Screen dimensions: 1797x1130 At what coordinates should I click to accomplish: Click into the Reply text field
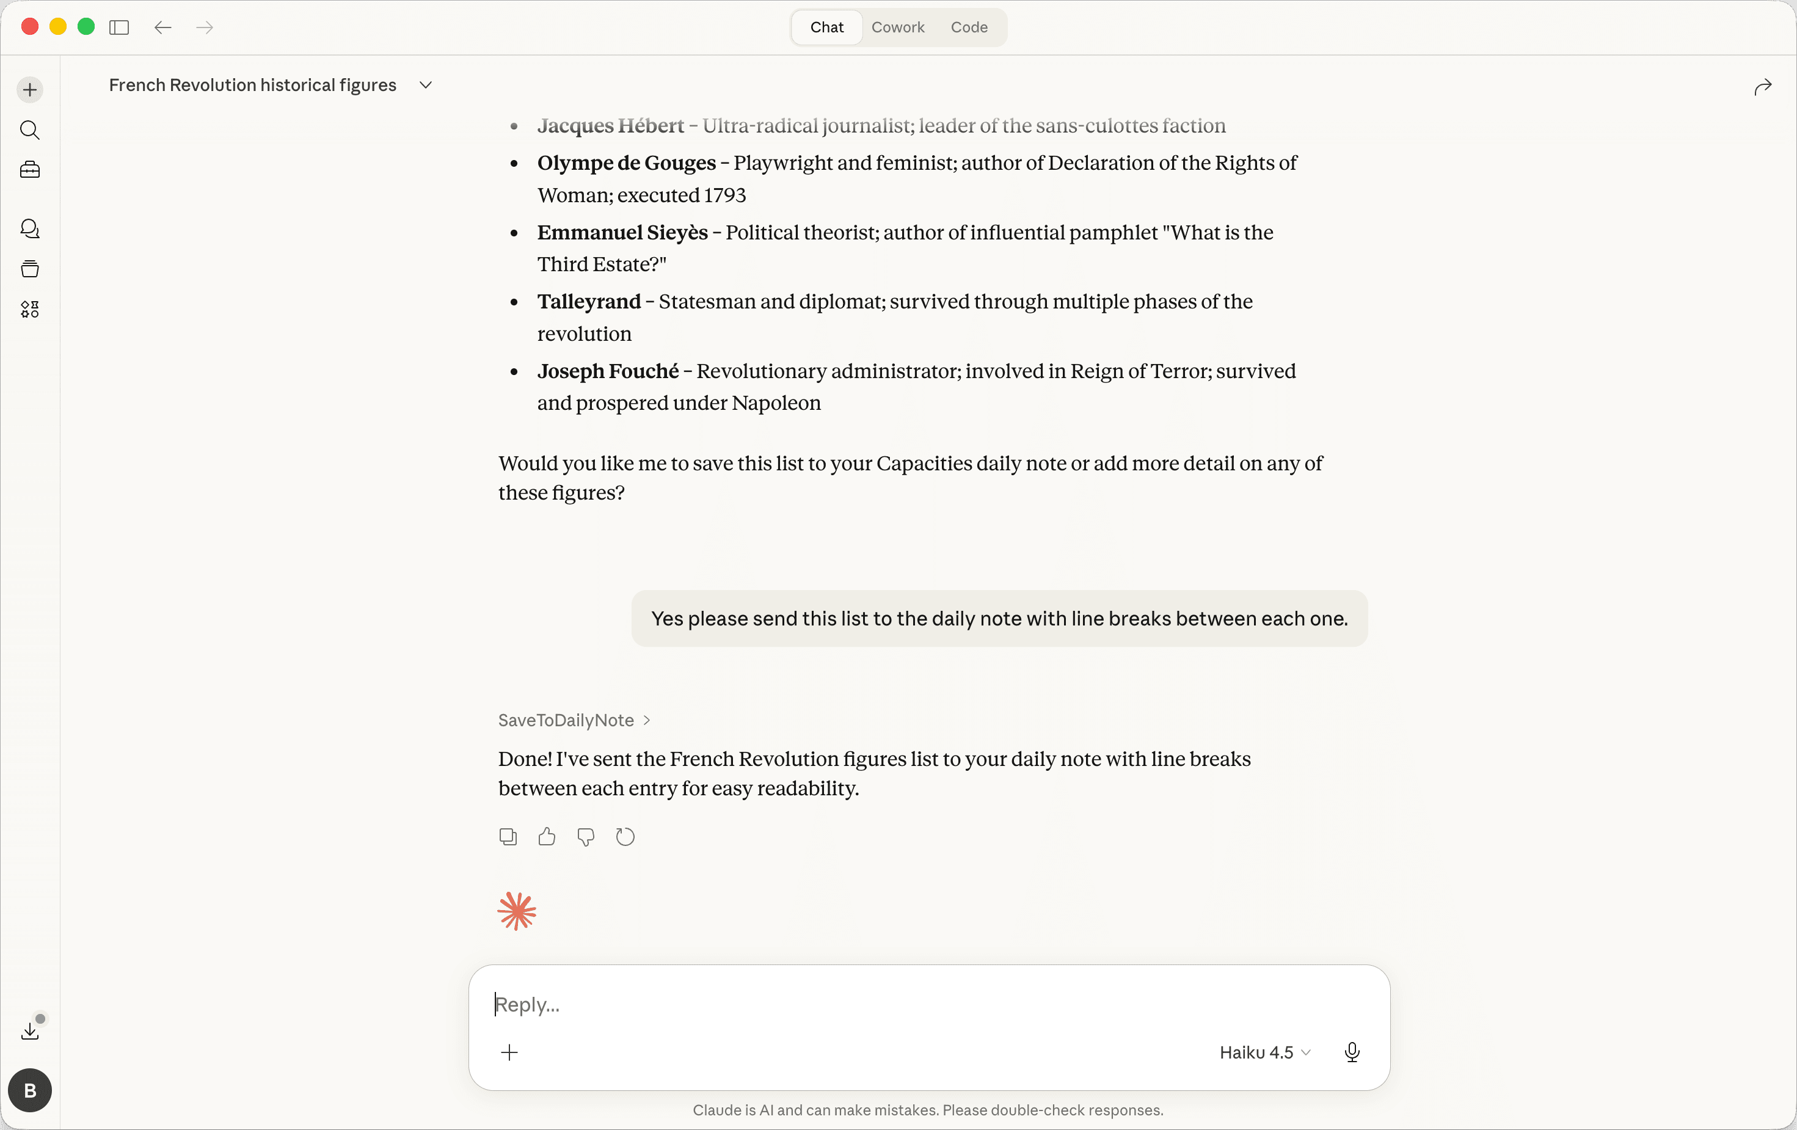coord(895,1005)
